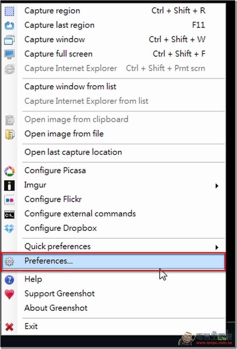Click the Capture window icon

pos(9,40)
